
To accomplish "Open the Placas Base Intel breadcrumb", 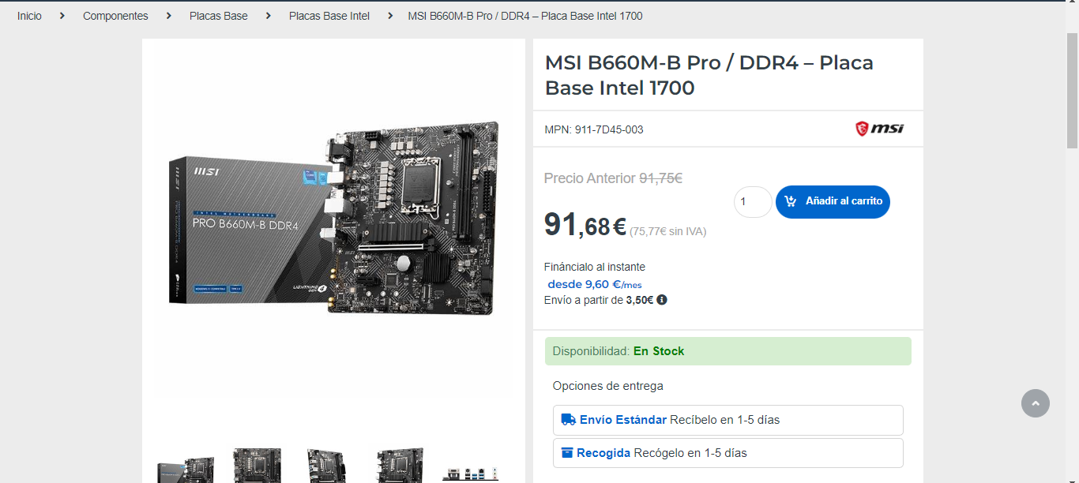I will pyautogui.click(x=329, y=16).
